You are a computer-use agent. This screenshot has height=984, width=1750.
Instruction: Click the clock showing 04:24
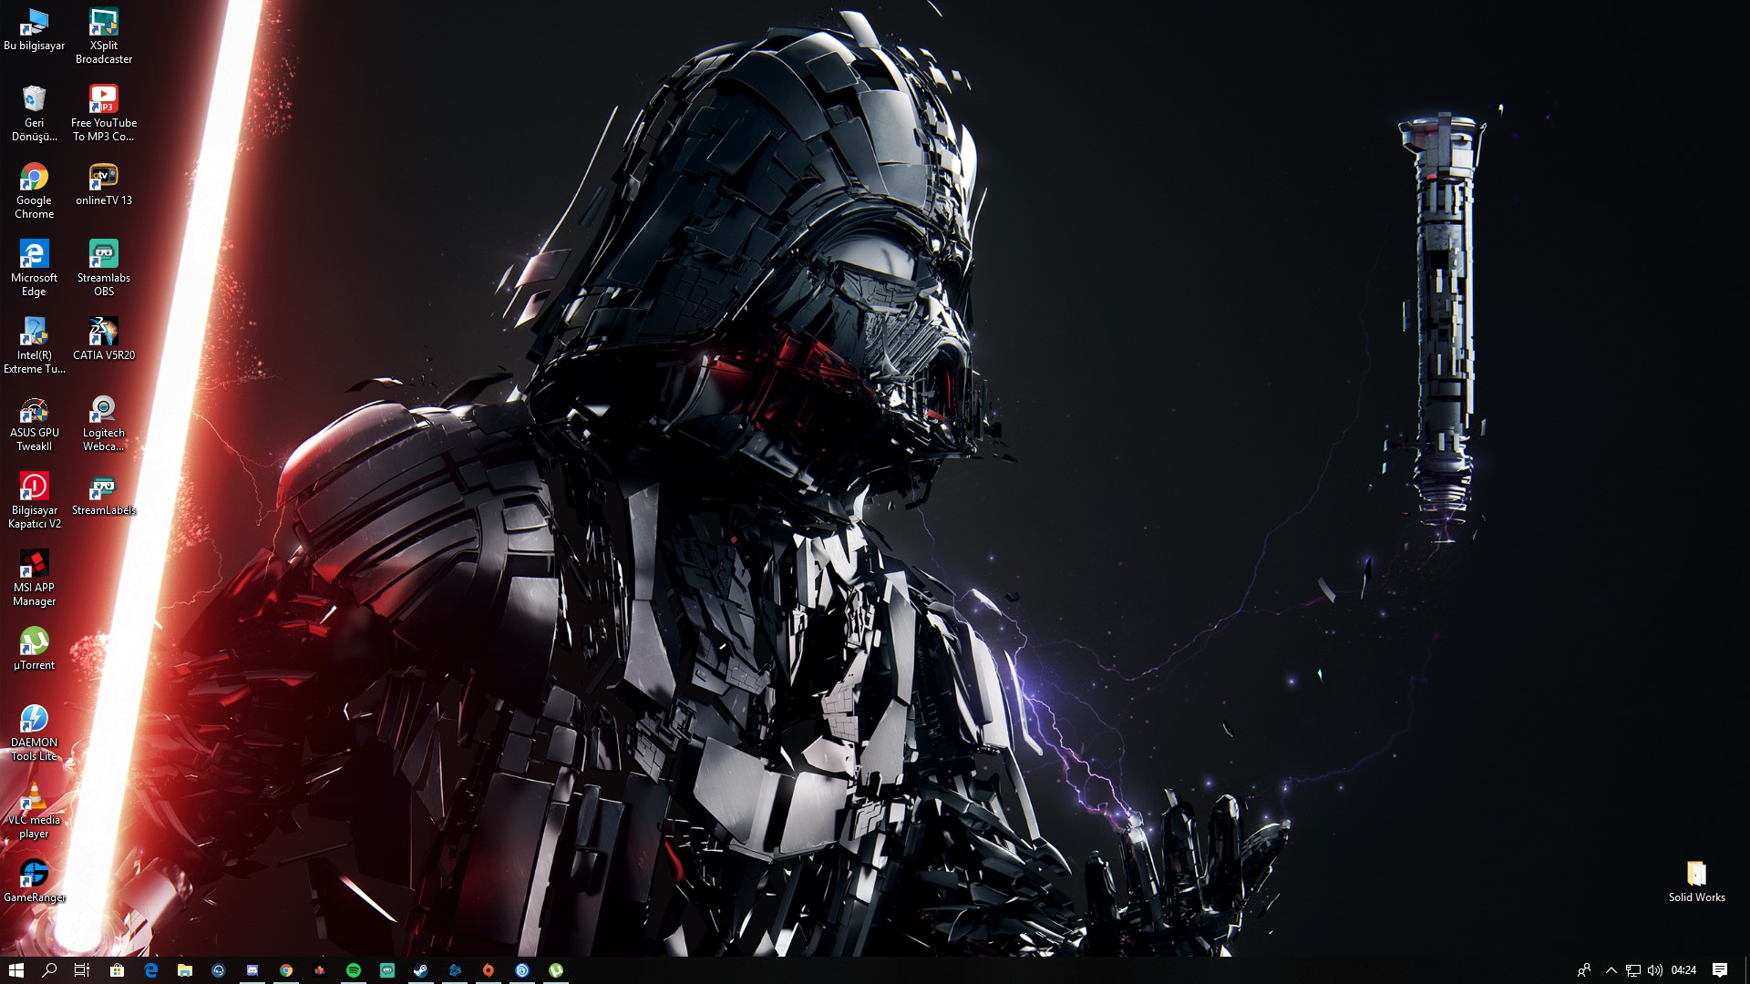1683,970
